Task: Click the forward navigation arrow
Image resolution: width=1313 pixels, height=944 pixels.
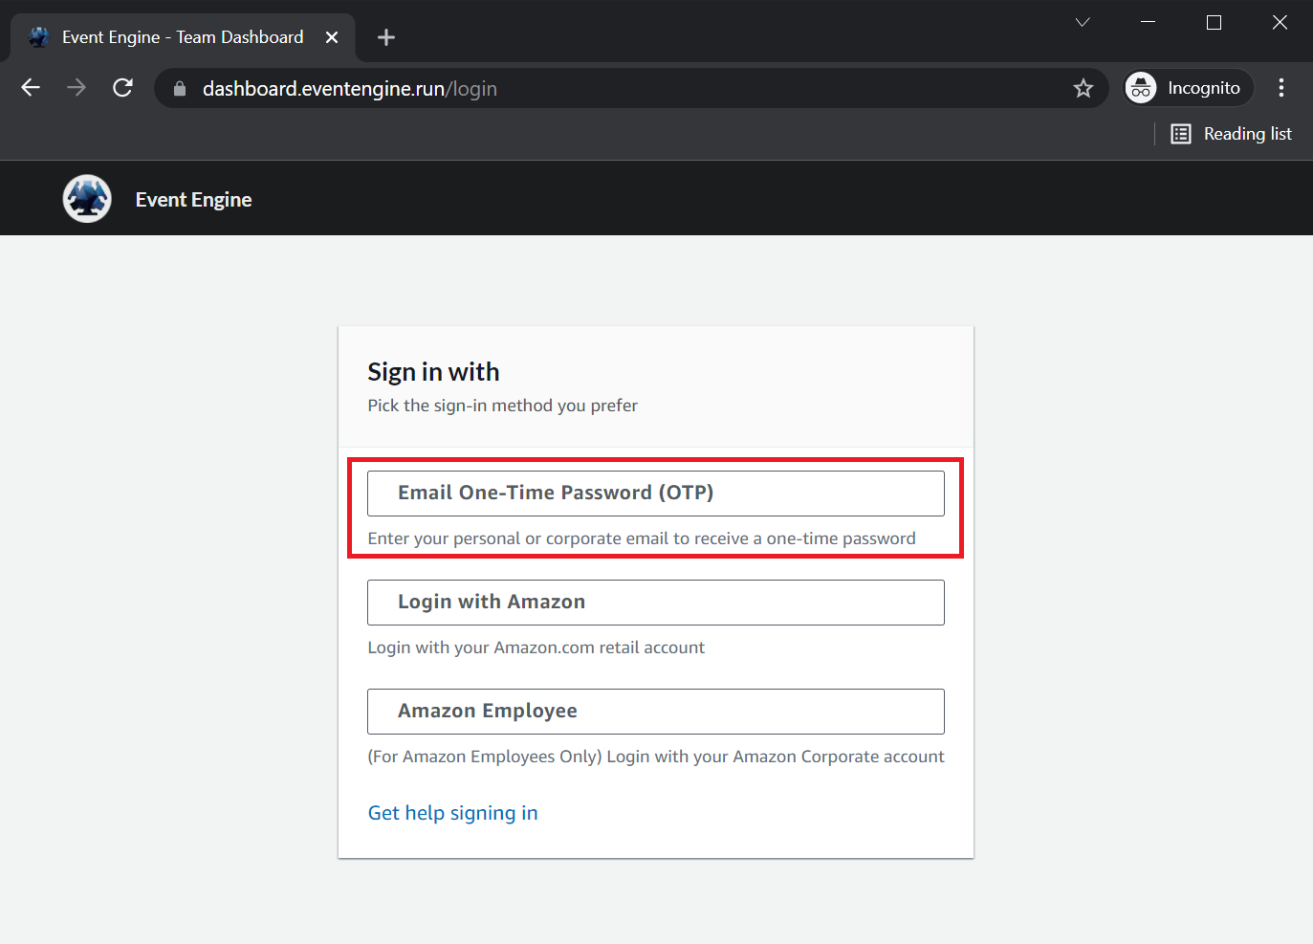Action: click(77, 88)
